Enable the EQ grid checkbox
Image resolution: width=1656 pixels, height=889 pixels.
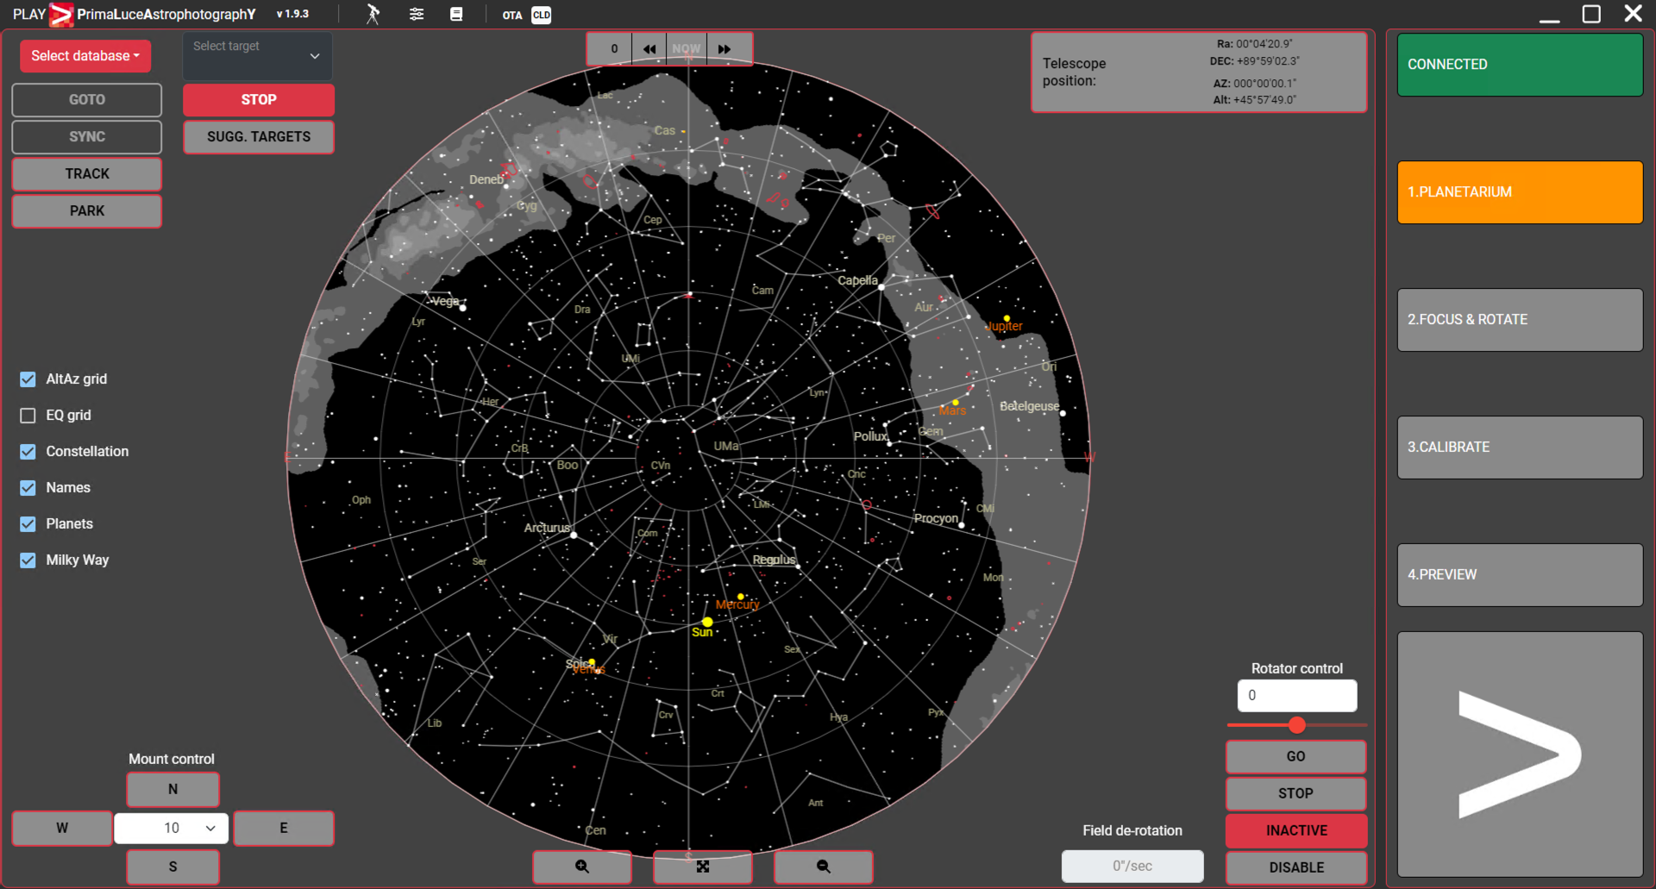(28, 416)
